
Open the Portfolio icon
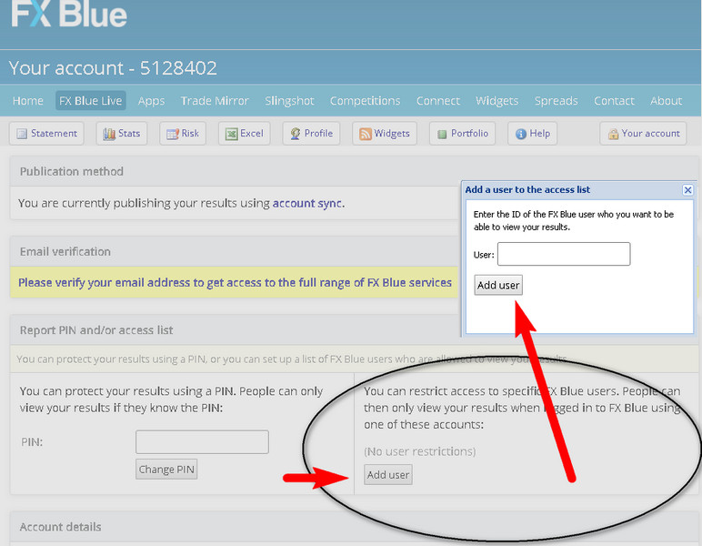(x=442, y=134)
